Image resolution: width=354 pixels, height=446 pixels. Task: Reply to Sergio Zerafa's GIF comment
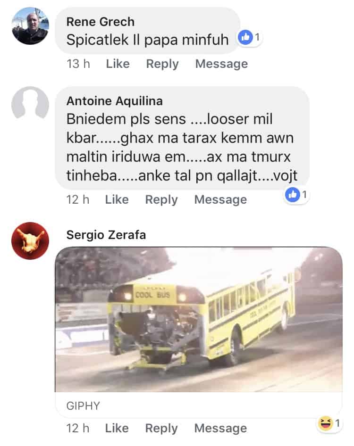pos(161,429)
